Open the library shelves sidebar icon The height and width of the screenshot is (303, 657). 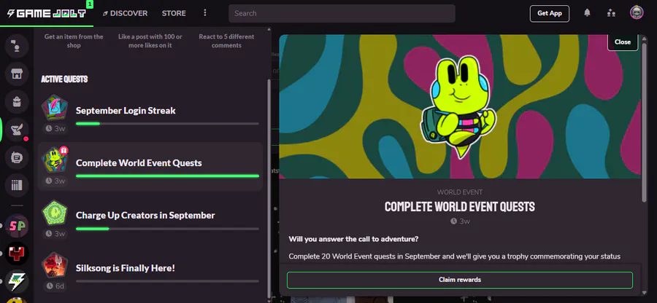pyautogui.click(x=17, y=185)
